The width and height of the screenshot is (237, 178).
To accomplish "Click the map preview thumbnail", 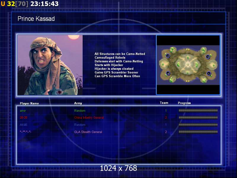I will [188, 65].
